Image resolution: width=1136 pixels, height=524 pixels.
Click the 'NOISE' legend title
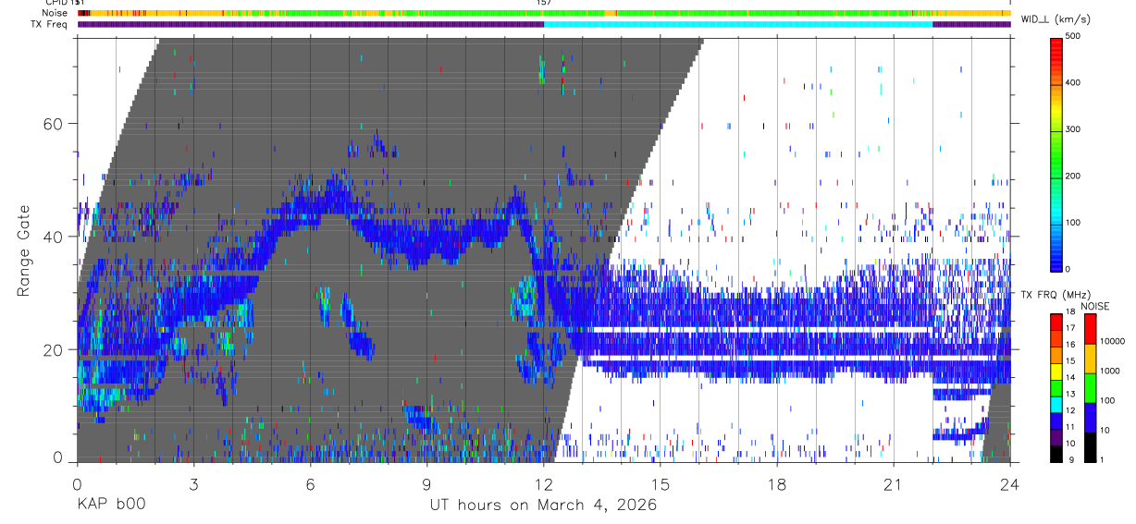1094,306
